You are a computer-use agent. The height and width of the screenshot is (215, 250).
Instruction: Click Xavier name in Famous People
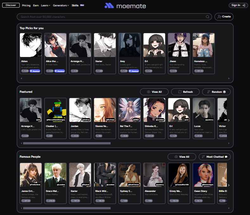coord(74,191)
